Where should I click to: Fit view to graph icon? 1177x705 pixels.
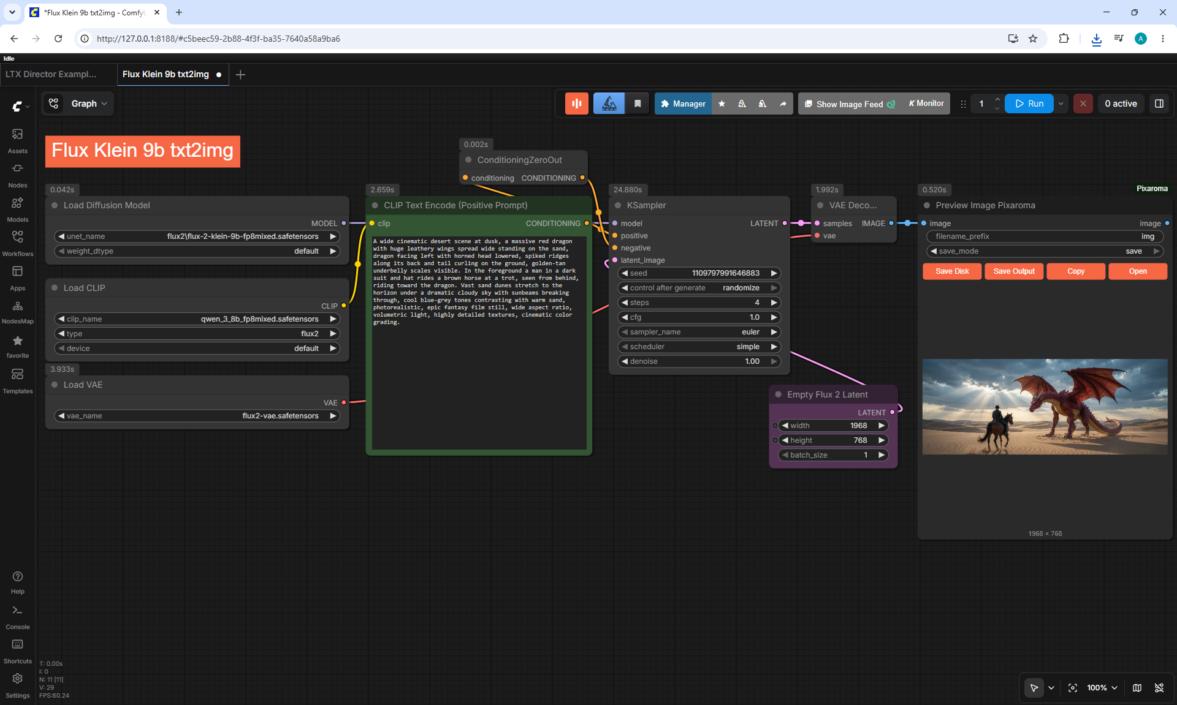click(x=1073, y=688)
